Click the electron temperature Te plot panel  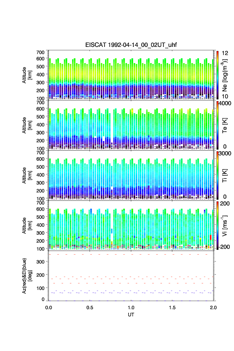(x=131, y=125)
